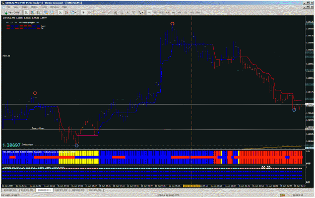Switch to candlestick chart display

click(x=32, y=13)
